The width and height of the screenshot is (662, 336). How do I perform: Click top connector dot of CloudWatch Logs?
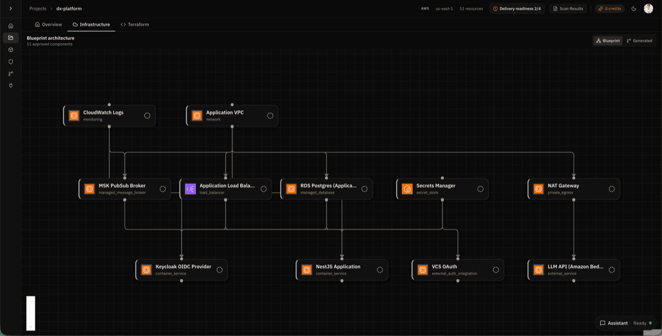pyautogui.click(x=109, y=105)
